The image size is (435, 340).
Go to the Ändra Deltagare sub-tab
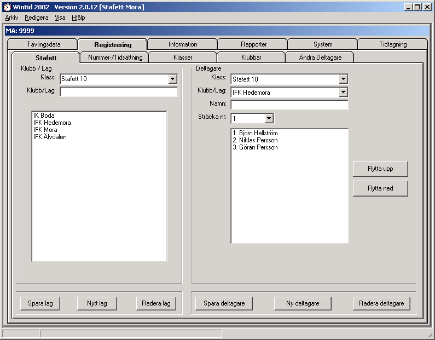(320, 57)
